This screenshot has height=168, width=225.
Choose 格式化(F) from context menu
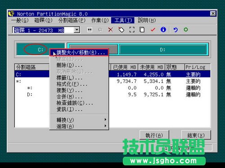[79, 84]
